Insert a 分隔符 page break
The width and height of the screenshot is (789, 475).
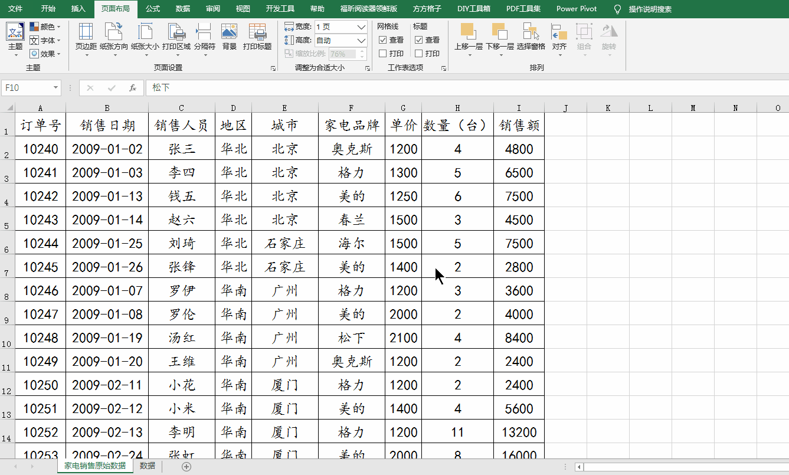[x=205, y=39]
